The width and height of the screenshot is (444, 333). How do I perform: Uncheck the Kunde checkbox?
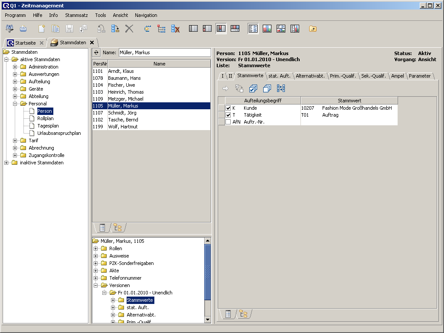(228, 108)
